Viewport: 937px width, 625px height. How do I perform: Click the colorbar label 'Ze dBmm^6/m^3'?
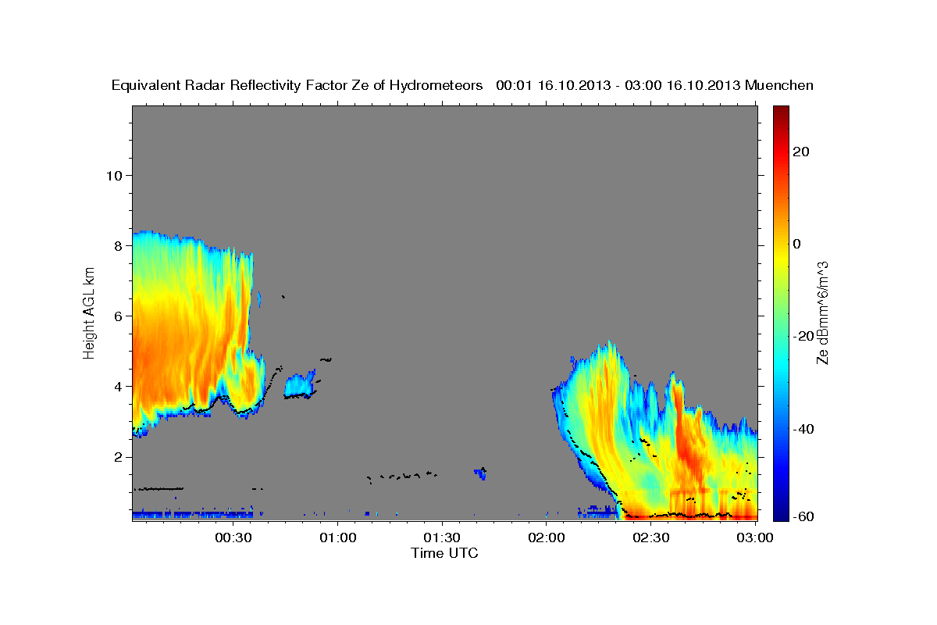coord(821,312)
